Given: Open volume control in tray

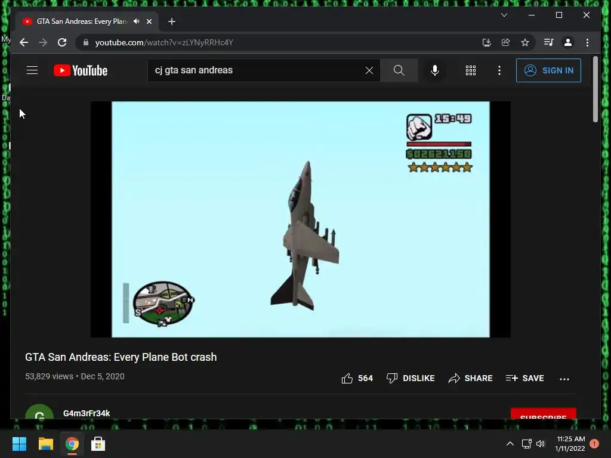Looking at the screenshot, I should [541, 444].
